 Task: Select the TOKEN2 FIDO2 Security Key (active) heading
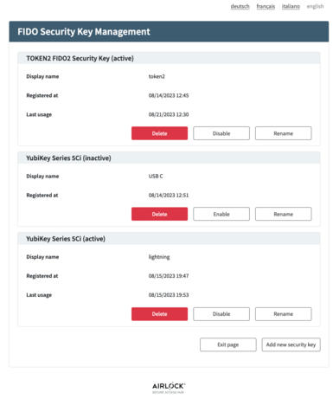(80, 58)
